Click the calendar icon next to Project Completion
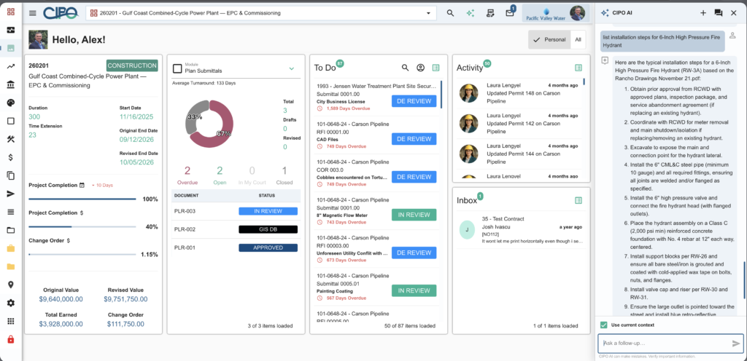Image resolution: width=747 pixels, height=361 pixels. [82, 186]
